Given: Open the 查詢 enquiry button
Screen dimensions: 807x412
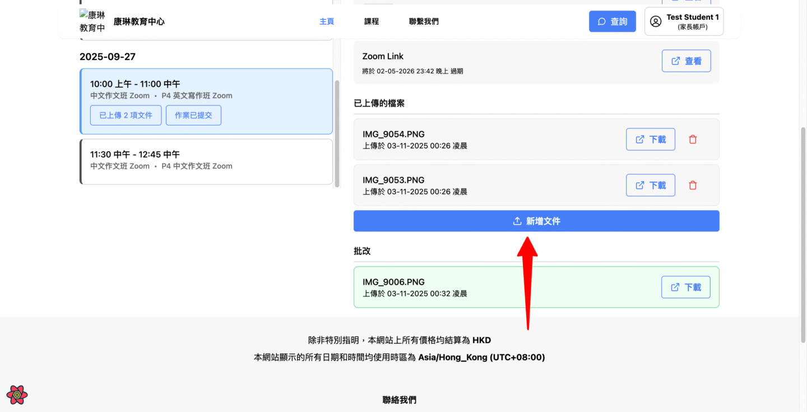Looking at the screenshot, I should click(x=612, y=21).
